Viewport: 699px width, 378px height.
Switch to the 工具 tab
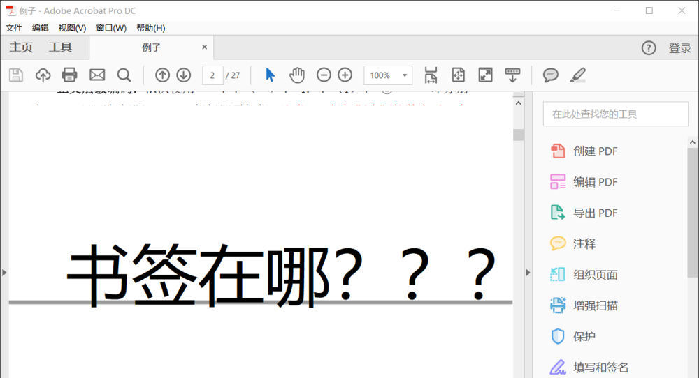point(60,47)
